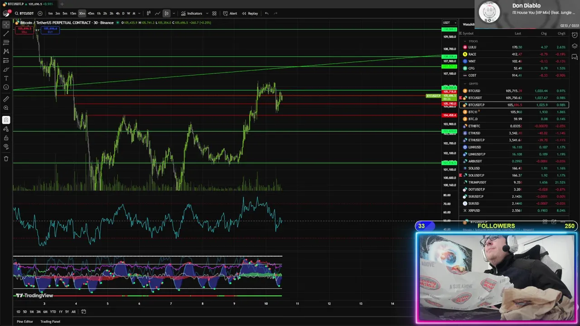Select the brush drawing tool
This screenshot has height=326, width=580.
click(6, 69)
